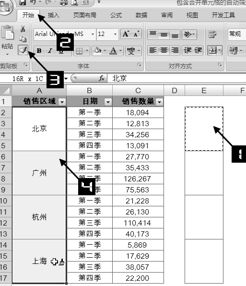The height and width of the screenshot is (286, 246).
Task: Align text right
Action: click(175, 50)
